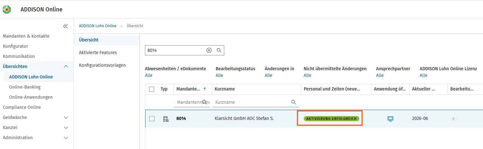Switch to Aktivierte Features tab
Image resolution: width=483 pixels, height=149 pixels.
(98, 53)
